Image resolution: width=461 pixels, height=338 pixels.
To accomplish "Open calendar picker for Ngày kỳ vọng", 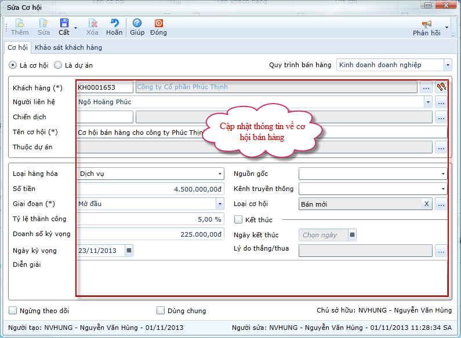I will click(129, 251).
